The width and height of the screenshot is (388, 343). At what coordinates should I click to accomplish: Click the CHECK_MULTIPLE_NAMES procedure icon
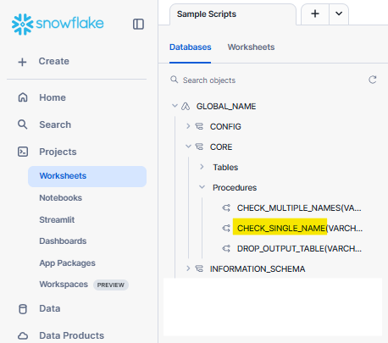coord(226,208)
